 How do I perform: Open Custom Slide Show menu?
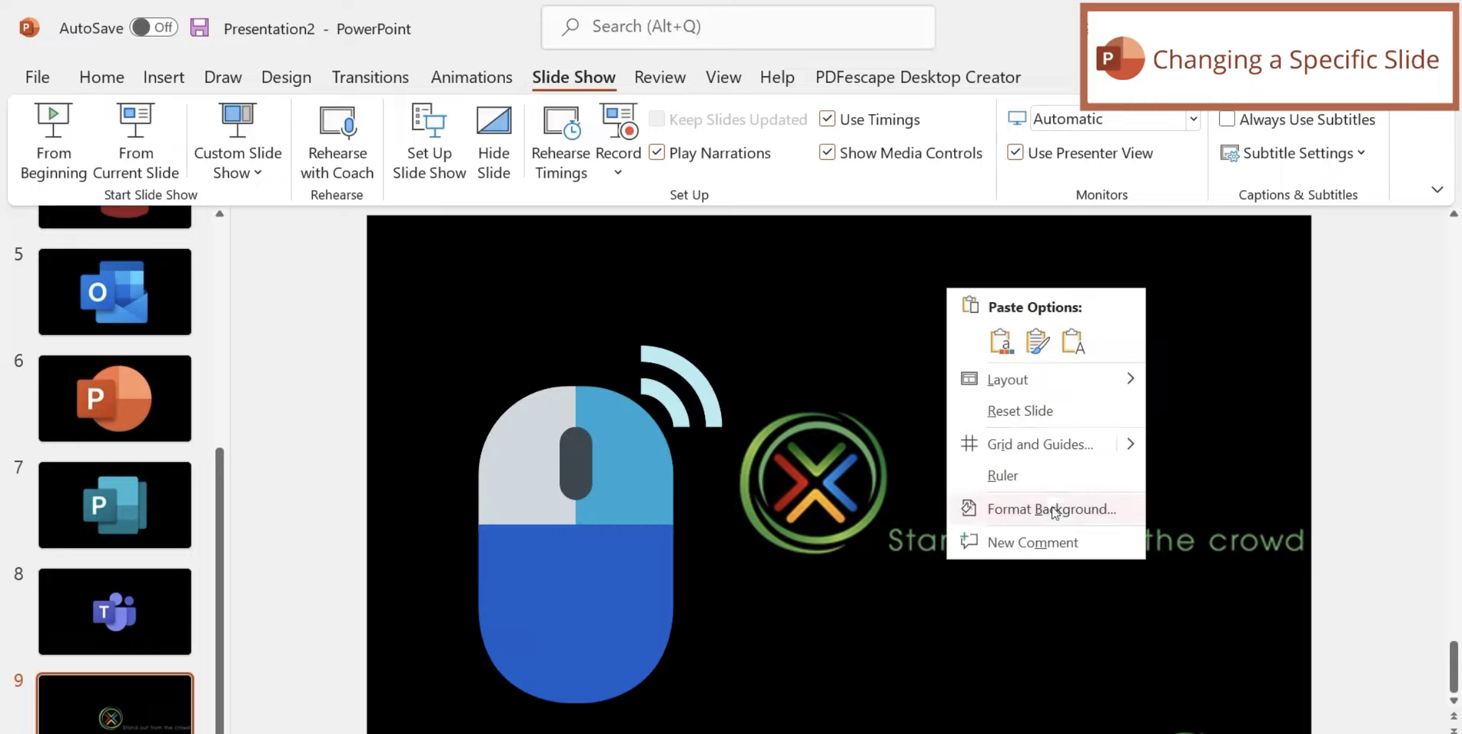[x=238, y=142]
